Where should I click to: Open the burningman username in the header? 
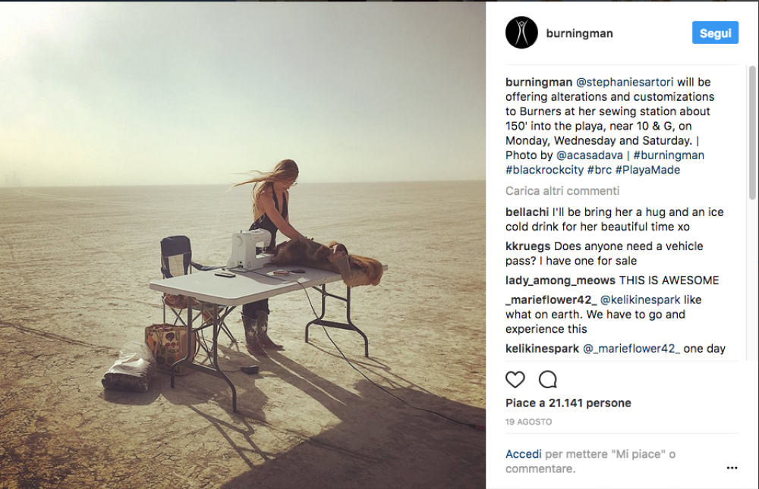pos(580,33)
